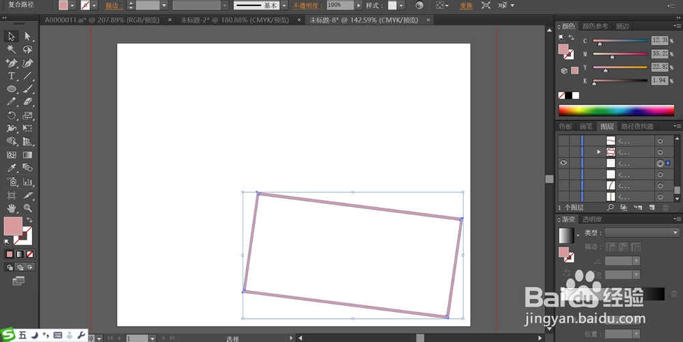Select the Eraser tool
This screenshot has height=342, width=683.
click(27, 102)
